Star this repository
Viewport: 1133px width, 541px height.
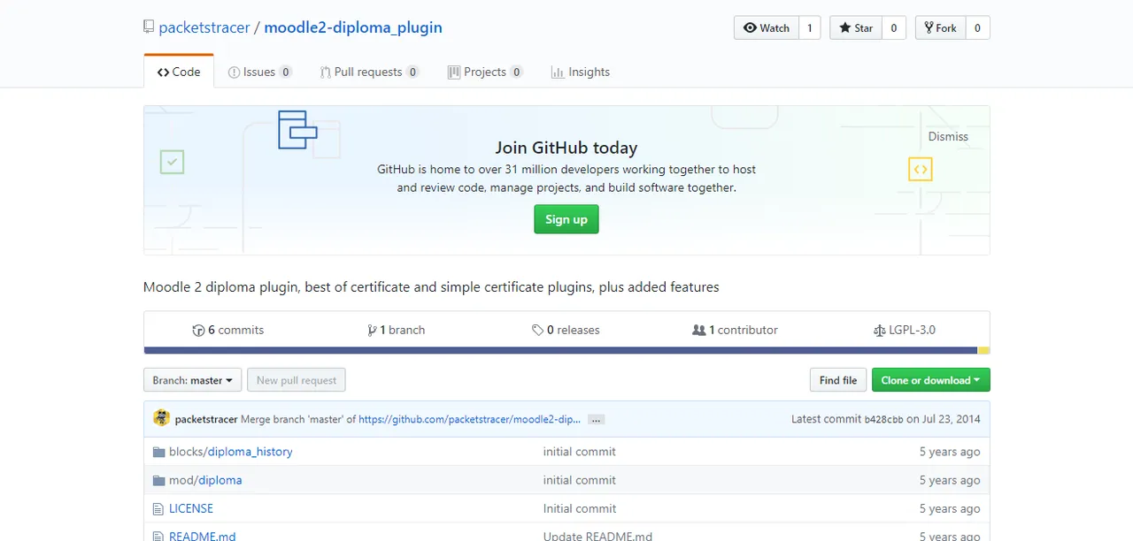[856, 28]
